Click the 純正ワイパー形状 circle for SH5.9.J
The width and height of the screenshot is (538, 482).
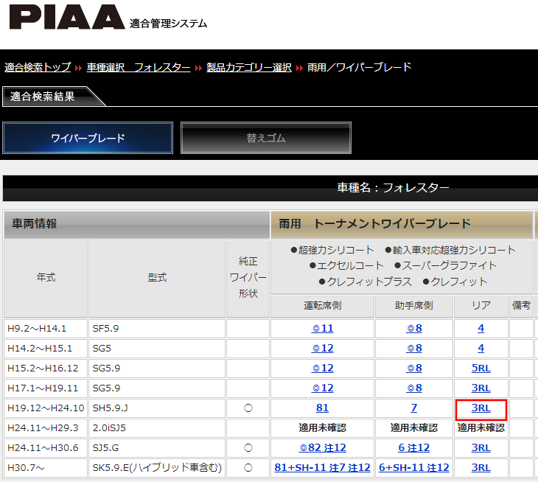(248, 408)
